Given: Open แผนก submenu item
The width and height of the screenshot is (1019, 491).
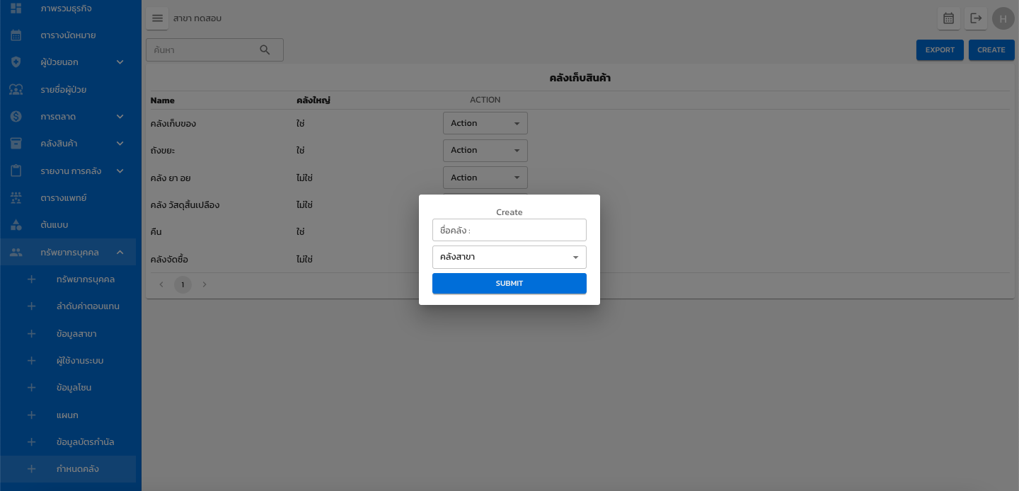Looking at the screenshot, I should 67,415.
